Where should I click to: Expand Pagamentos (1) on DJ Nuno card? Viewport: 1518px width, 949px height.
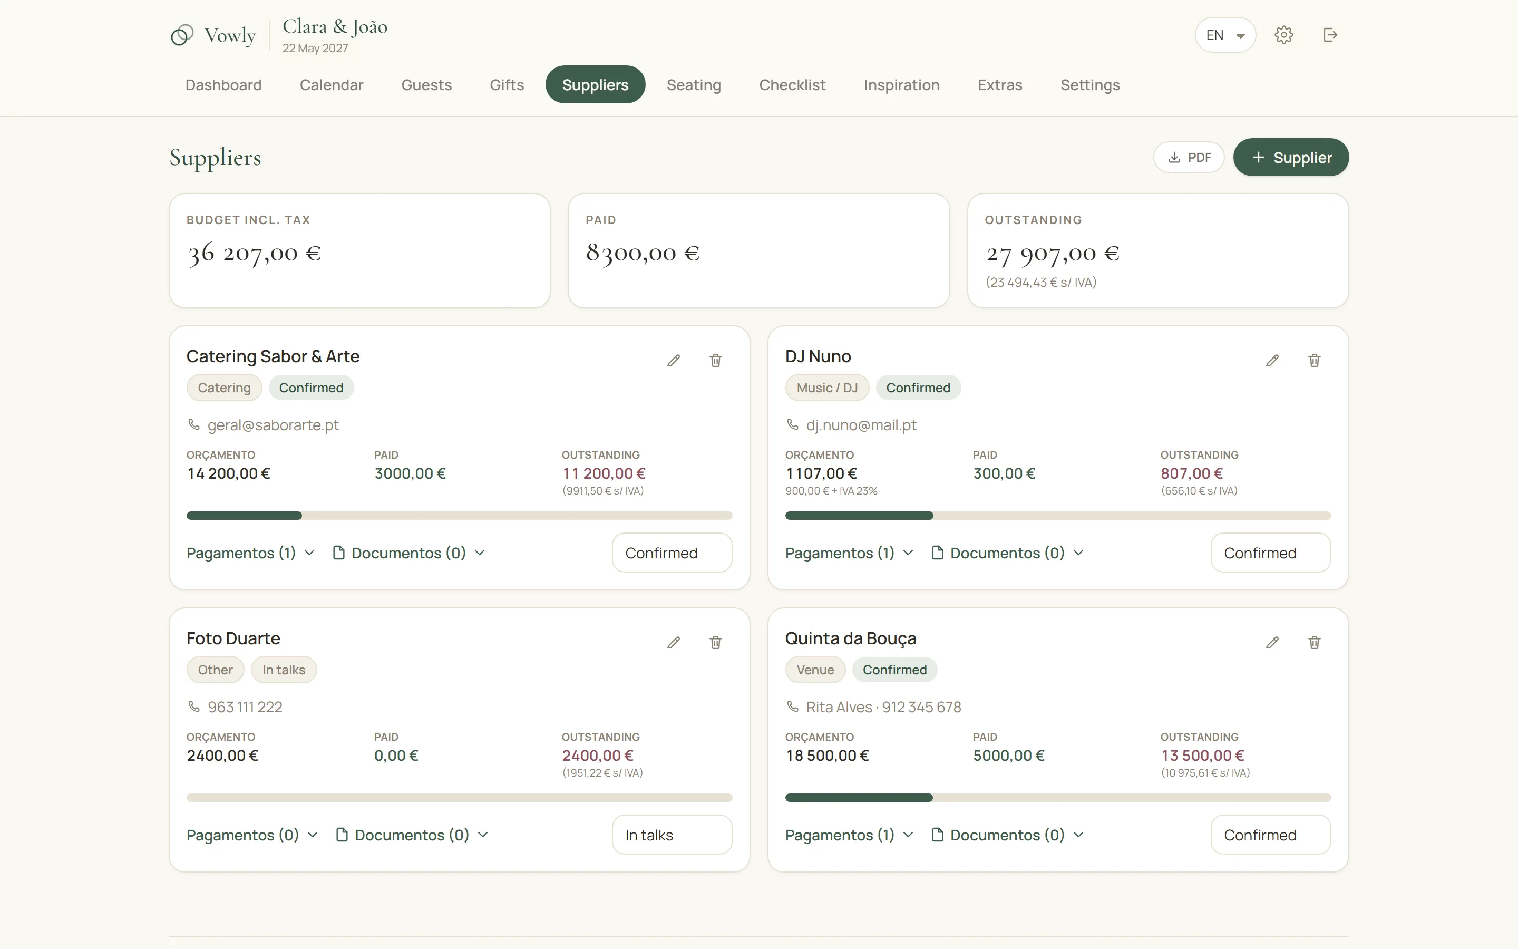[x=849, y=553]
